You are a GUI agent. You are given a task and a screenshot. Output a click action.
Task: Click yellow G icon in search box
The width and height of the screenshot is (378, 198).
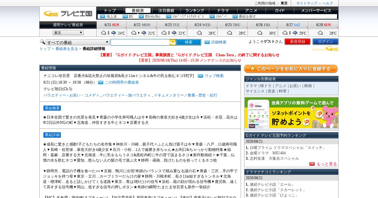pos(173,42)
